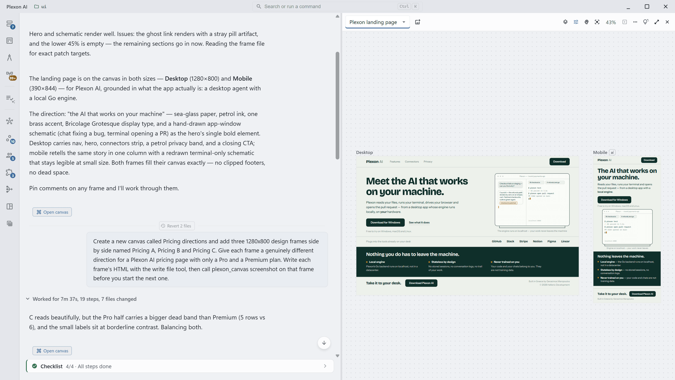Open the stacked table icon in the sidebar
The width and height of the screenshot is (675, 380).
coord(10,224)
